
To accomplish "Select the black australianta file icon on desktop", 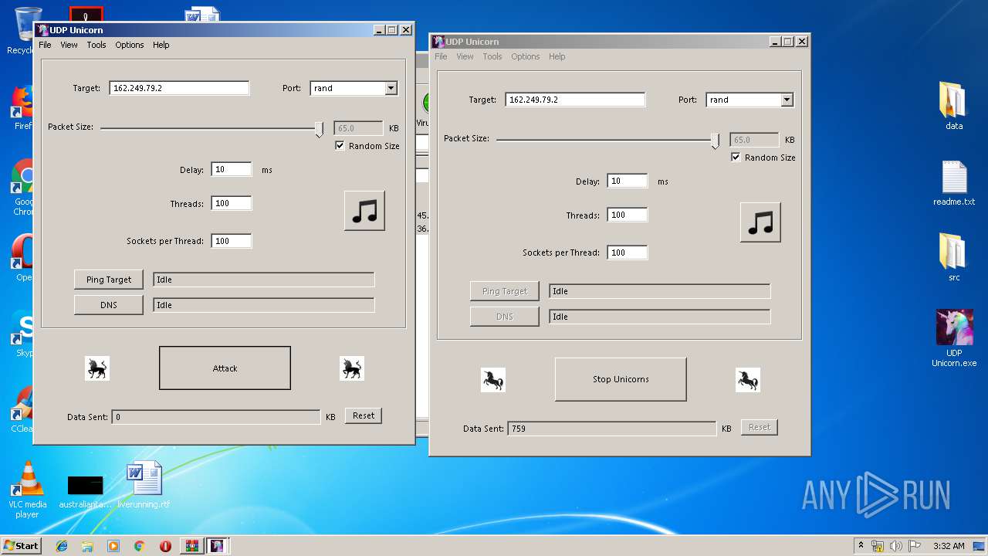I will coord(85,491).
